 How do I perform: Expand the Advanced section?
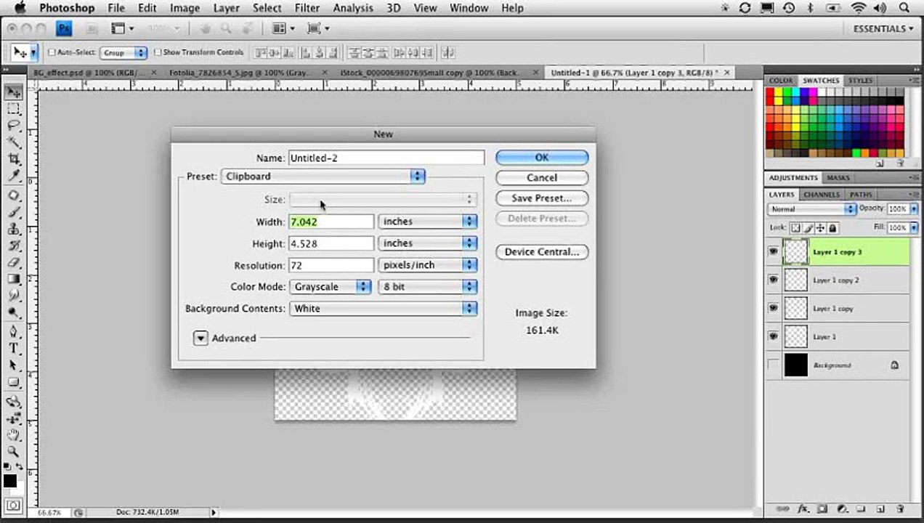(200, 338)
